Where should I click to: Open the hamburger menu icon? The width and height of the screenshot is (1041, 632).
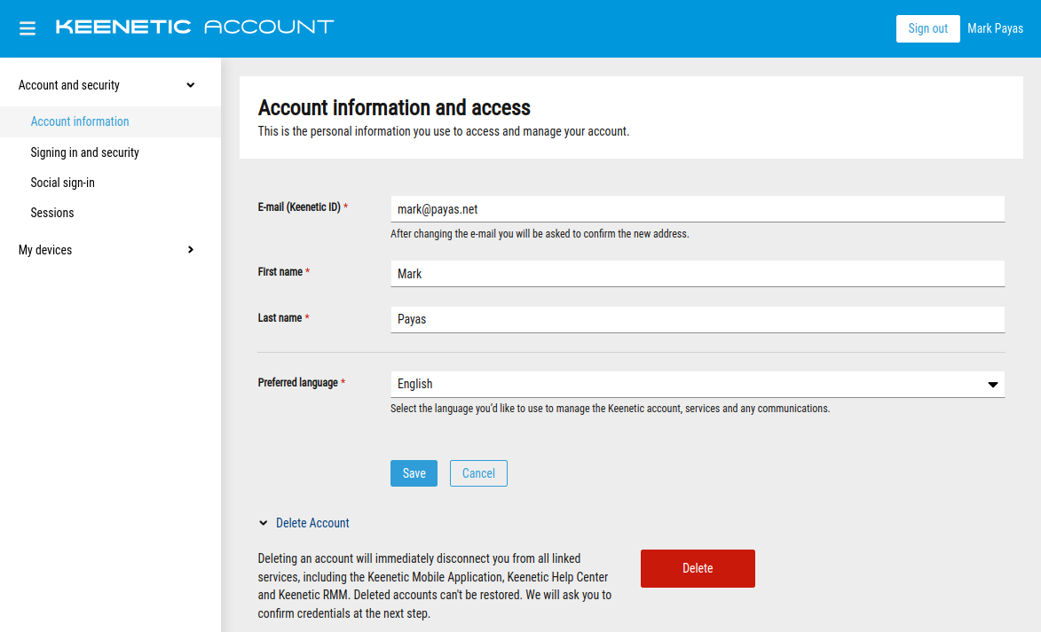28,28
